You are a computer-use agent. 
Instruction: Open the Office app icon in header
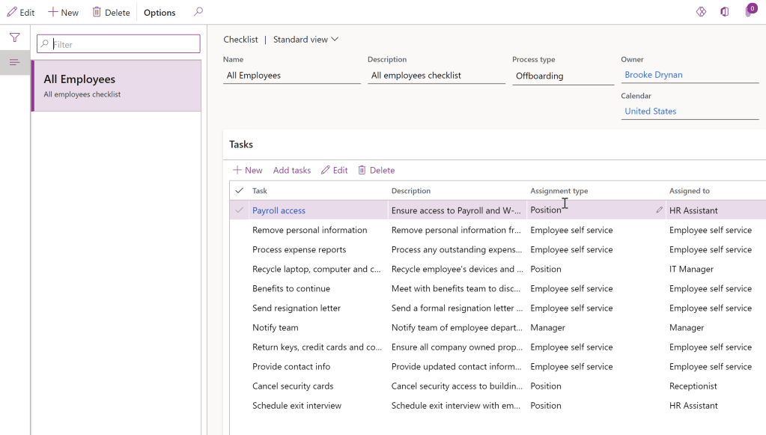point(724,12)
